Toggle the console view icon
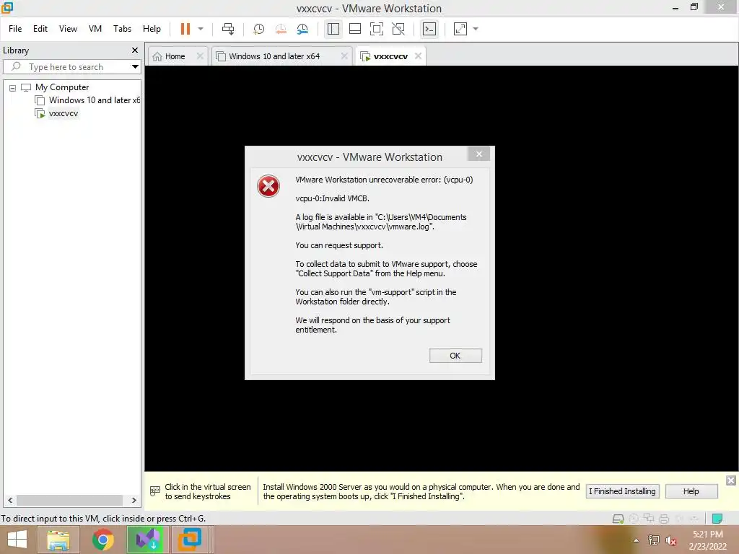This screenshot has width=739, height=554. (429, 29)
